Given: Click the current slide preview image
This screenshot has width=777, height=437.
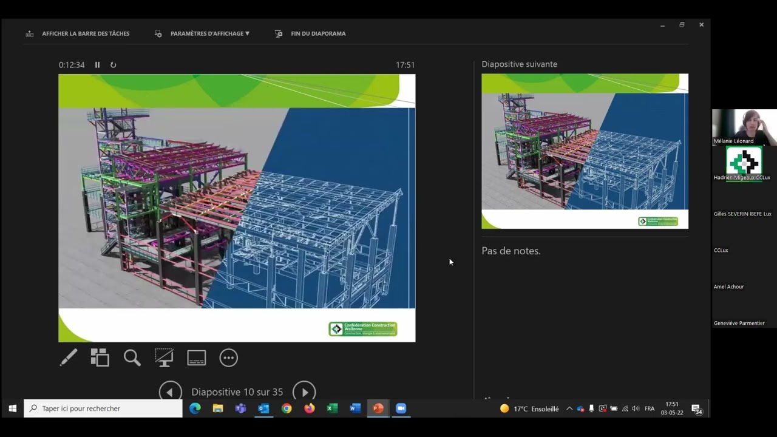Looking at the screenshot, I should click(x=237, y=208).
